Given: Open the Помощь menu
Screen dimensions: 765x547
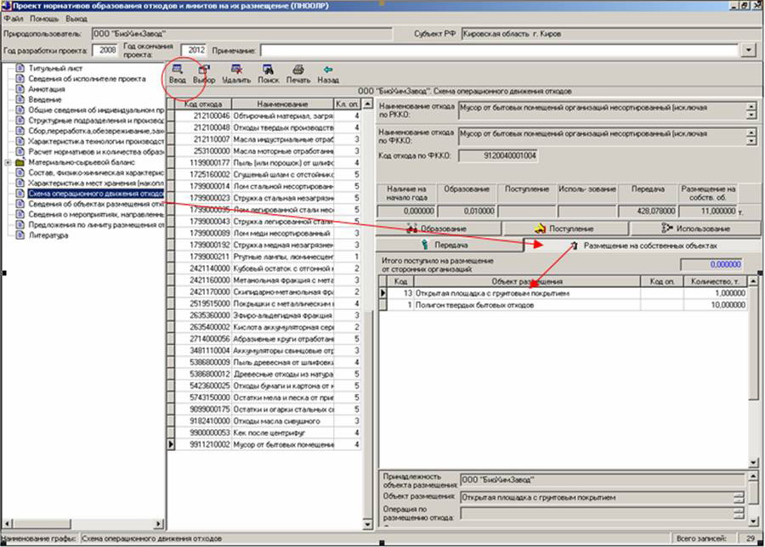Looking at the screenshot, I should [x=42, y=18].
